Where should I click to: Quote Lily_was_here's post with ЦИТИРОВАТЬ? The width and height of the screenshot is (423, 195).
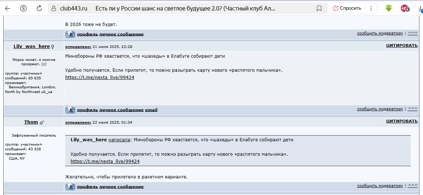[x=402, y=46]
